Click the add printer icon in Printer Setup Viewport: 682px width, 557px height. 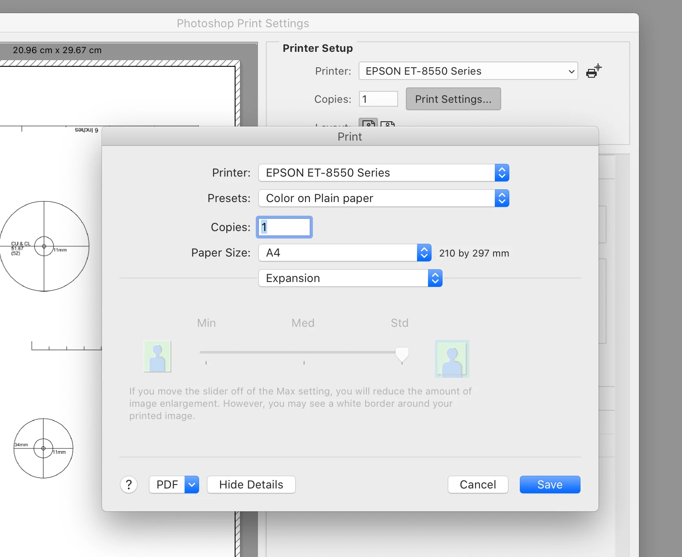[x=594, y=71]
